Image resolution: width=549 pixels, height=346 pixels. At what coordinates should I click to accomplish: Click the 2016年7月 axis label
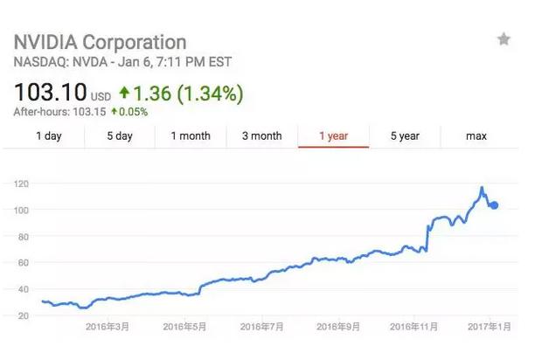[261, 327]
